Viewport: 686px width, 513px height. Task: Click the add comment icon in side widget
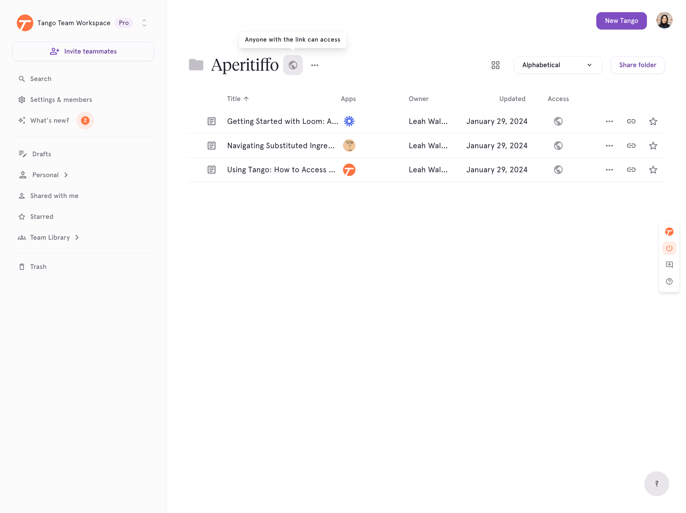[x=669, y=265]
